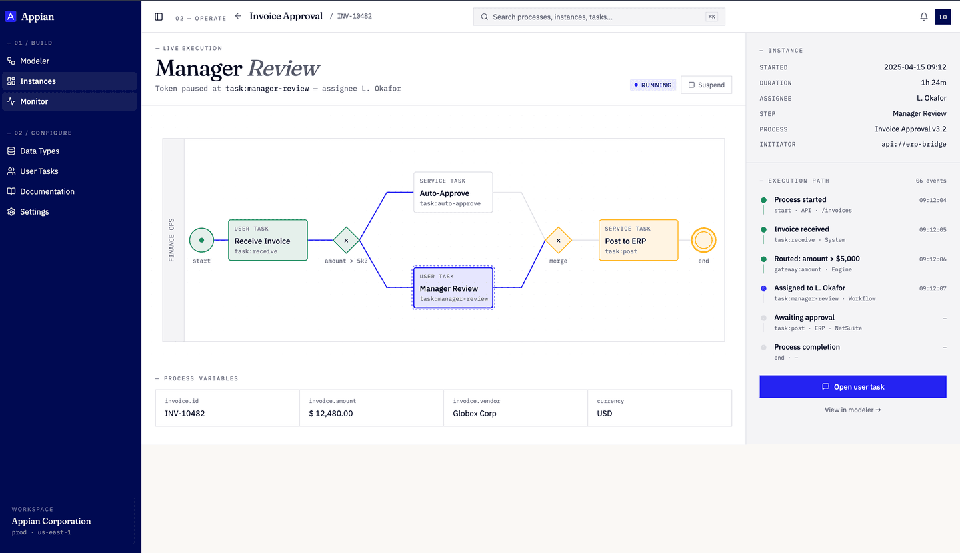This screenshot has width=960, height=553.
Task: Open the Monitor section via its waveform icon
Action: pyautogui.click(x=12, y=101)
